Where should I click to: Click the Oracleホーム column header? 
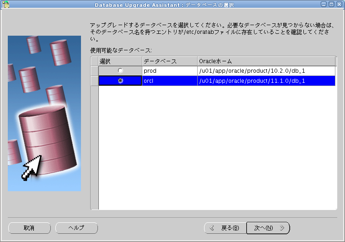(x=266, y=61)
